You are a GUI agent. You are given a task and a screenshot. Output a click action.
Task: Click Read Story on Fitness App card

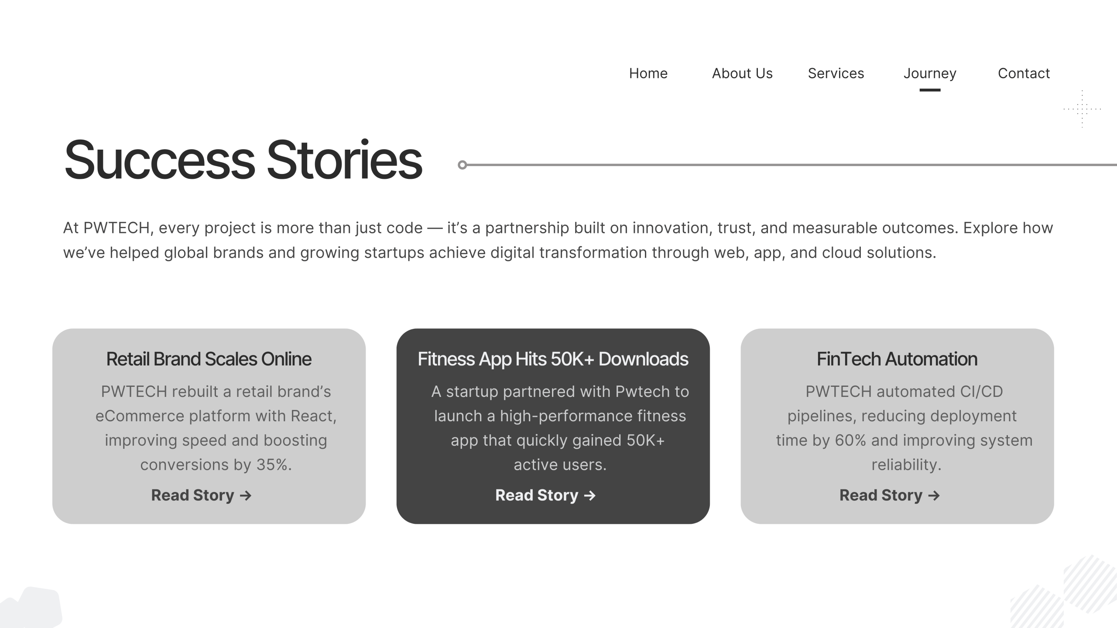coord(537,495)
